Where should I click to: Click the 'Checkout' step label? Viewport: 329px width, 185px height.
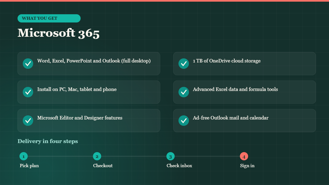pyautogui.click(x=103, y=166)
